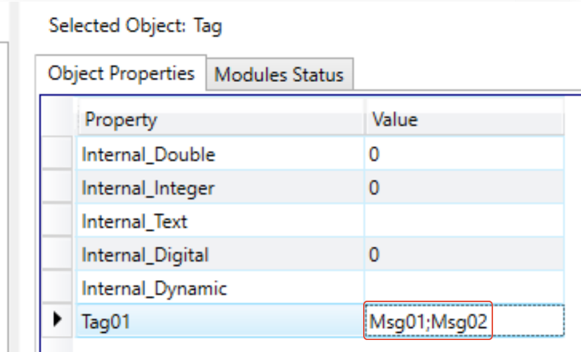Click the current-row arrow beside Tag01

coord(59,321)
